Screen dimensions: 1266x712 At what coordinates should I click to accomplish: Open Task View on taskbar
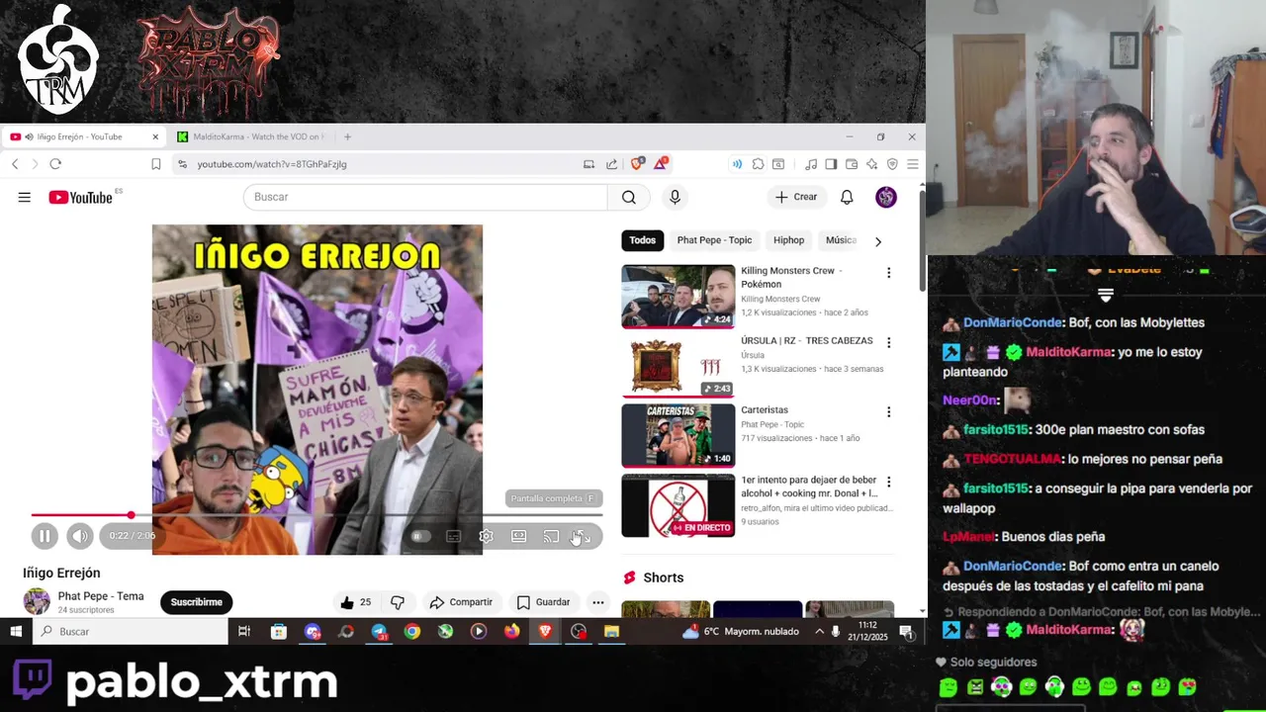(244, 631)
